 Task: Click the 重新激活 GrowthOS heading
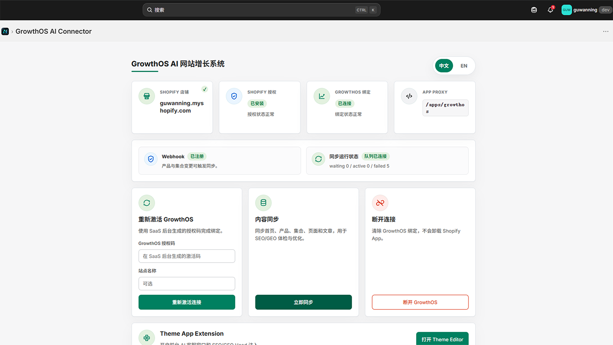click(x=166, y=219)
